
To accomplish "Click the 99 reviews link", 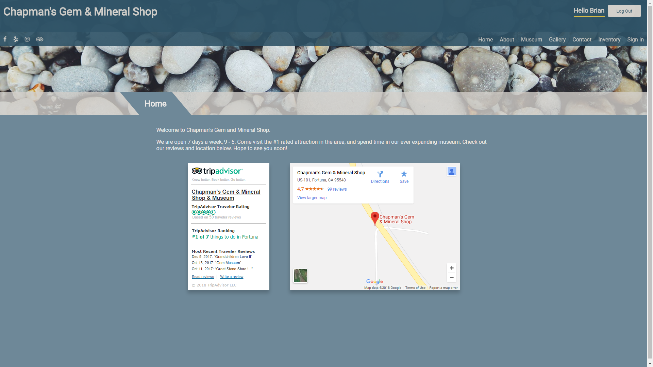I will coord(337,189).
